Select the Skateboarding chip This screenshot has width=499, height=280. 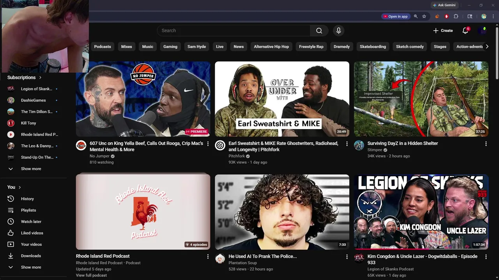pos(373,47)
